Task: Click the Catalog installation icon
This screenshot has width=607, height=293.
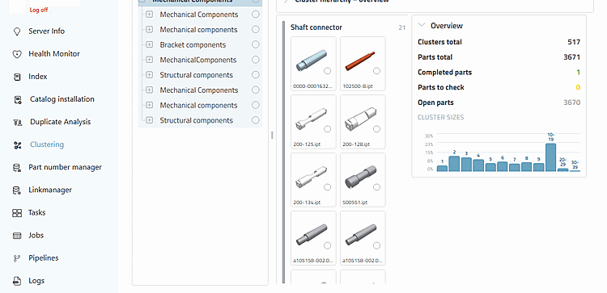Action: [18, 100]
